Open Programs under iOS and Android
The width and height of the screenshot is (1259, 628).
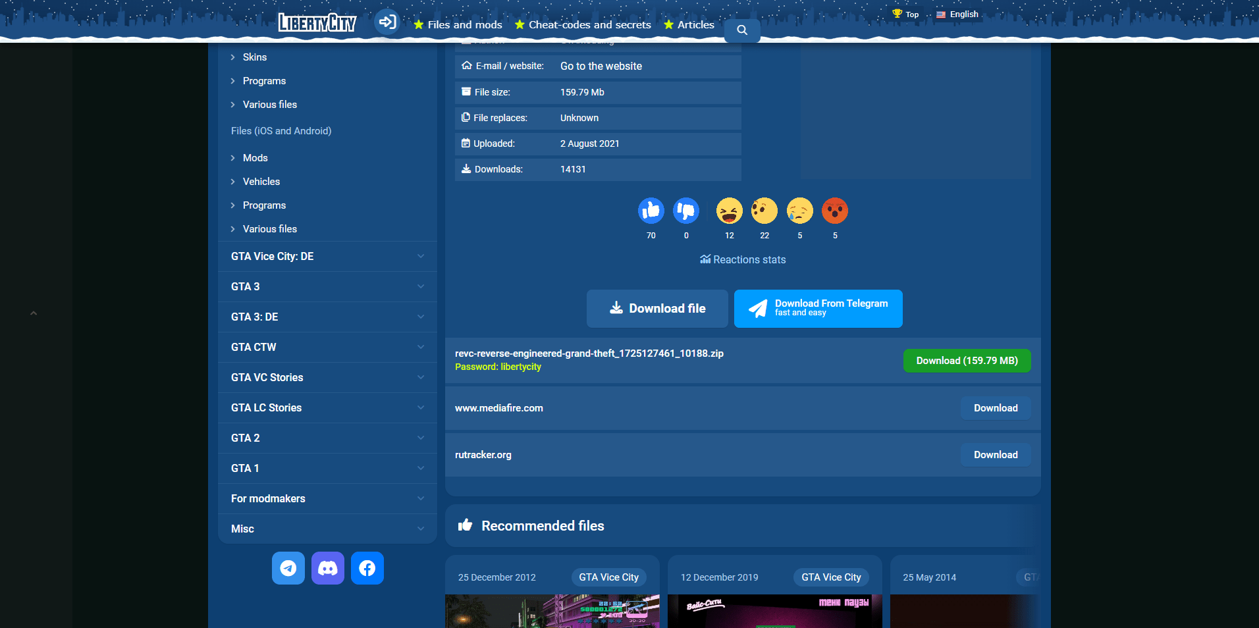coord(264,205)
